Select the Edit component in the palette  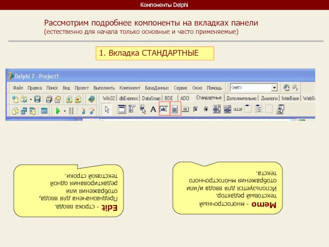coord(164,109)
